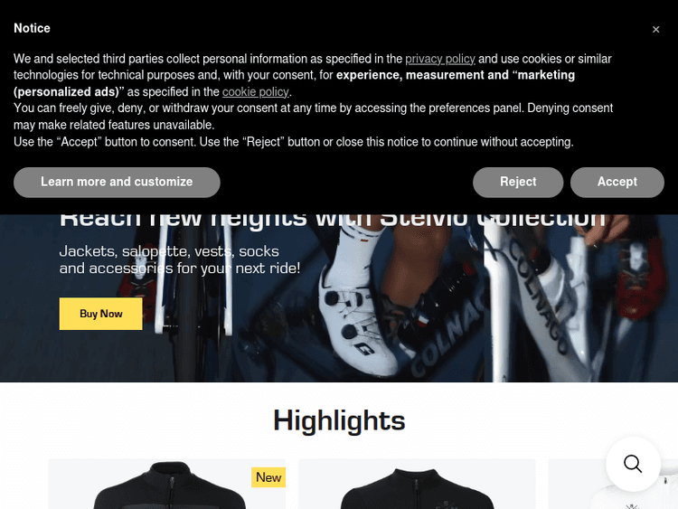Viewport: 678px width, 509px height.
Task: Open the floating search magnifier icon
Action: click(x=633, y=464)
